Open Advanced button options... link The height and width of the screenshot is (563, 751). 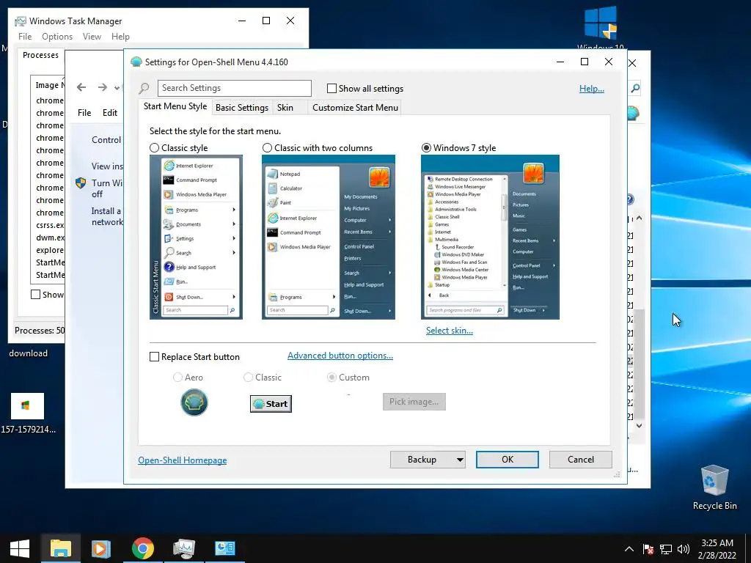[x=340, y=356]
